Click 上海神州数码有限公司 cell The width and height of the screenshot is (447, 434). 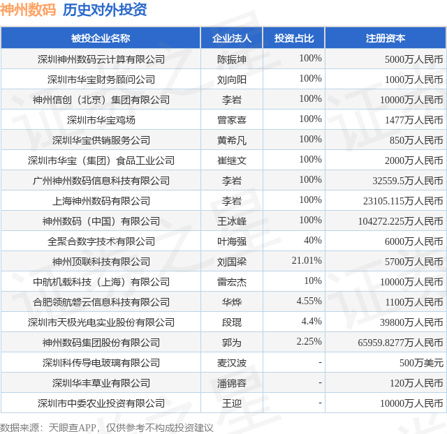click(x=101, y=201)
